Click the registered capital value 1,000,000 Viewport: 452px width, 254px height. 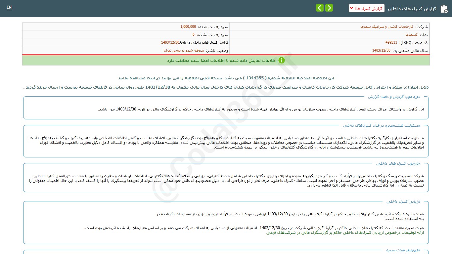point(188,26)
